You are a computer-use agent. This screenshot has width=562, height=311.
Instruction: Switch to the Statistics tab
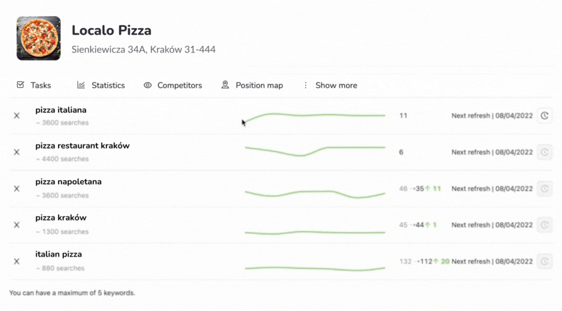(101, 85)
